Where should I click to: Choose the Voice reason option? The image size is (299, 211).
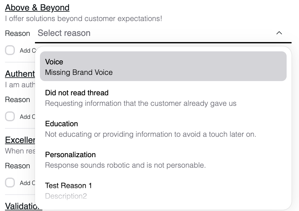[x=163, y=67]
